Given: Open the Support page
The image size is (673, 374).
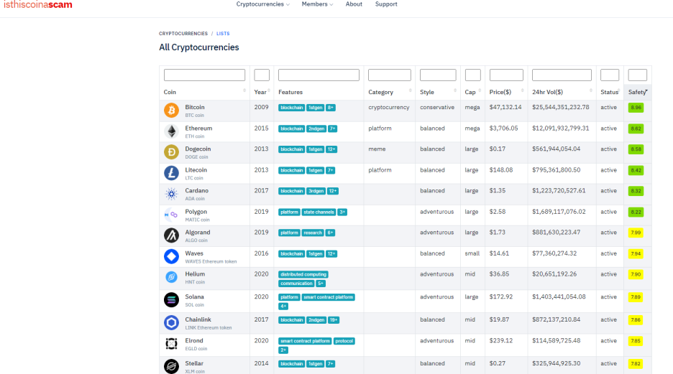Looking at the screenshot, I should coord(386,4).
